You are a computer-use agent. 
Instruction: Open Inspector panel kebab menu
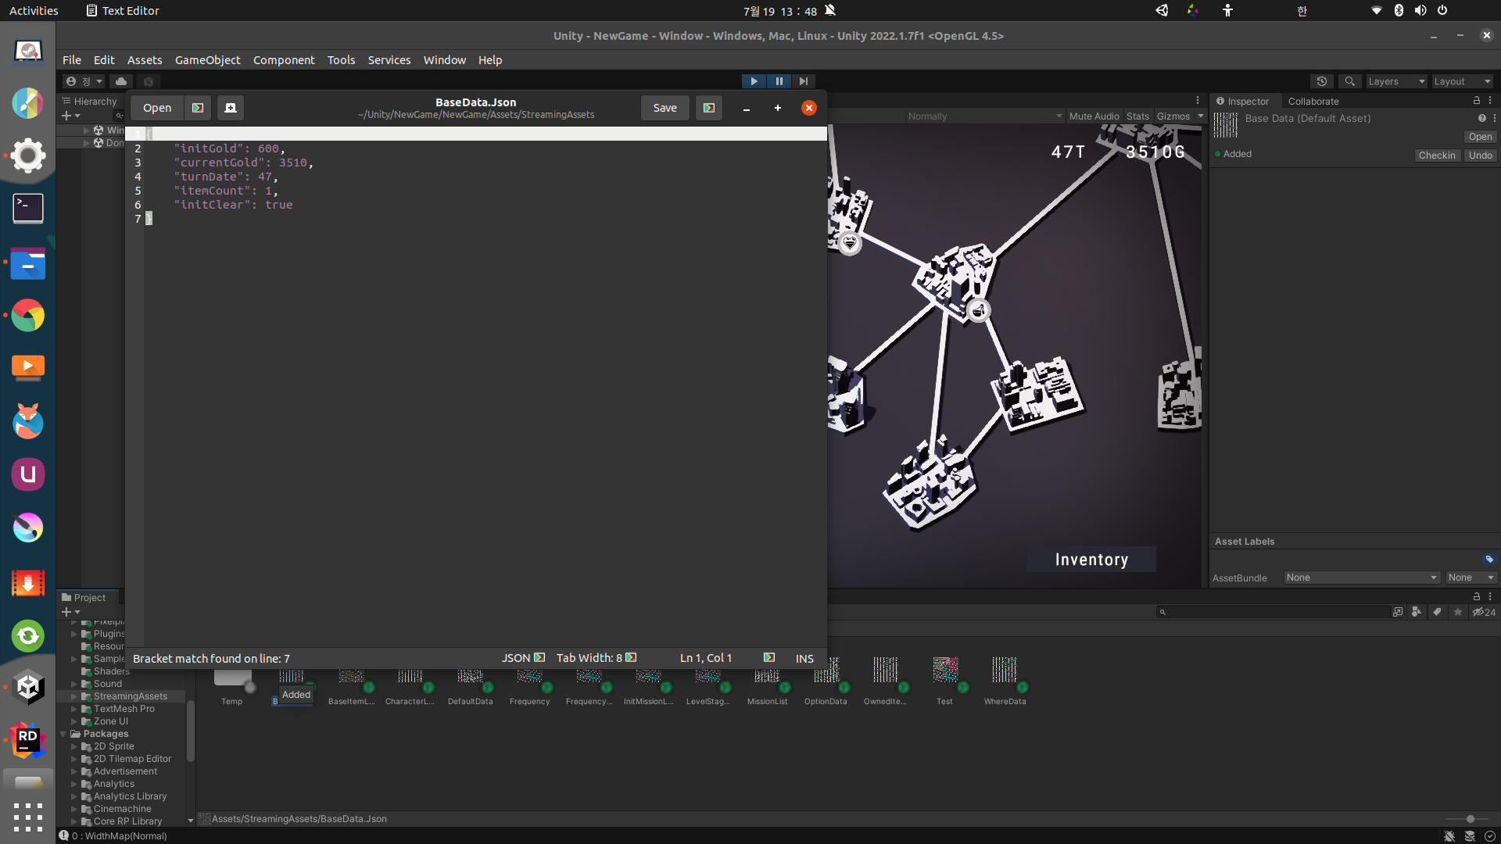pos(1490,100)
